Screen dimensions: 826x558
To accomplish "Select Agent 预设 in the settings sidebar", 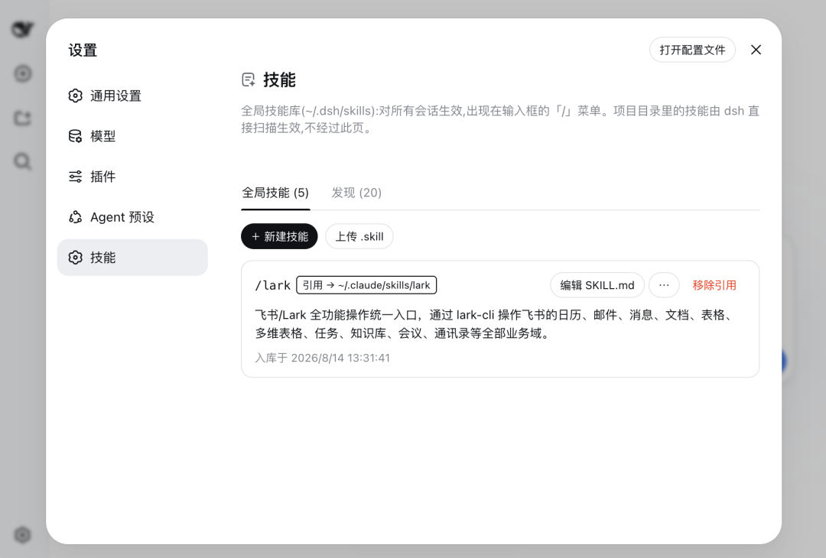I will pos(132,217).
